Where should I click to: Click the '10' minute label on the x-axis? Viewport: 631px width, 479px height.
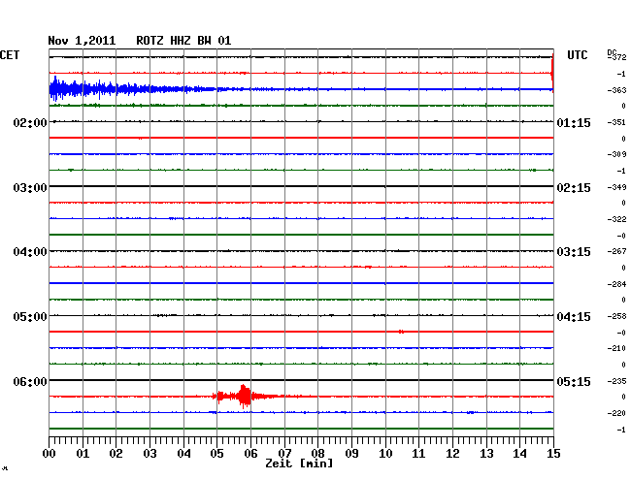(x=385, y=454)
